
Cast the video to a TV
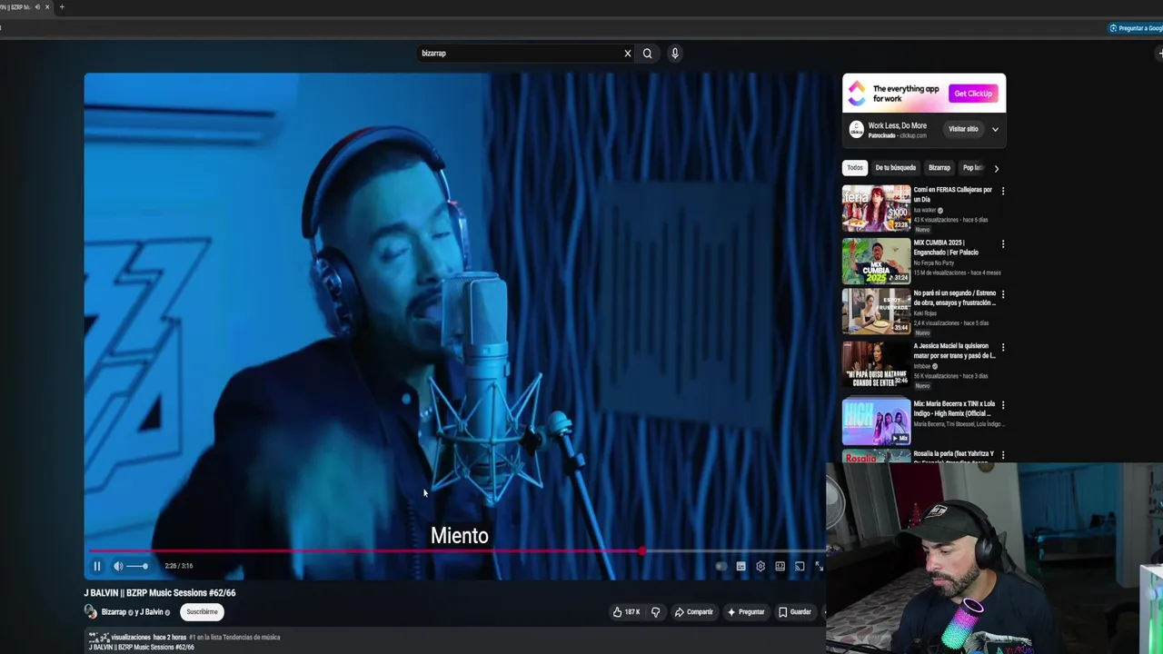(800, 566)
